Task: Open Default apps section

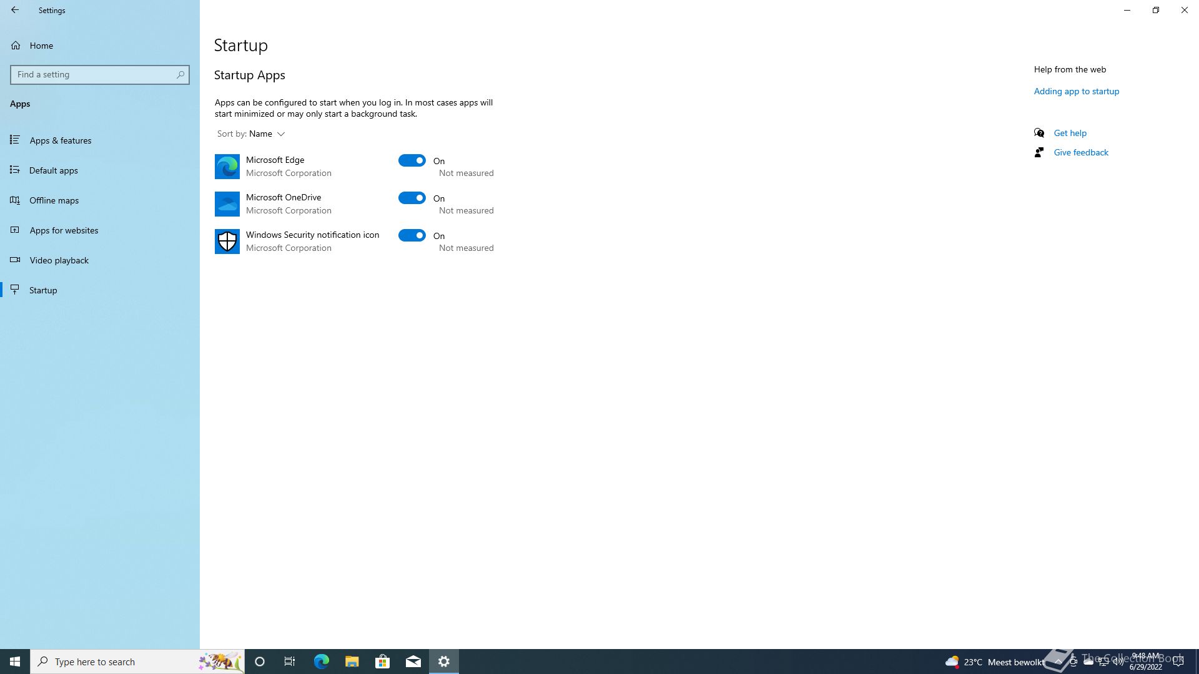Action: click(100, 170)
